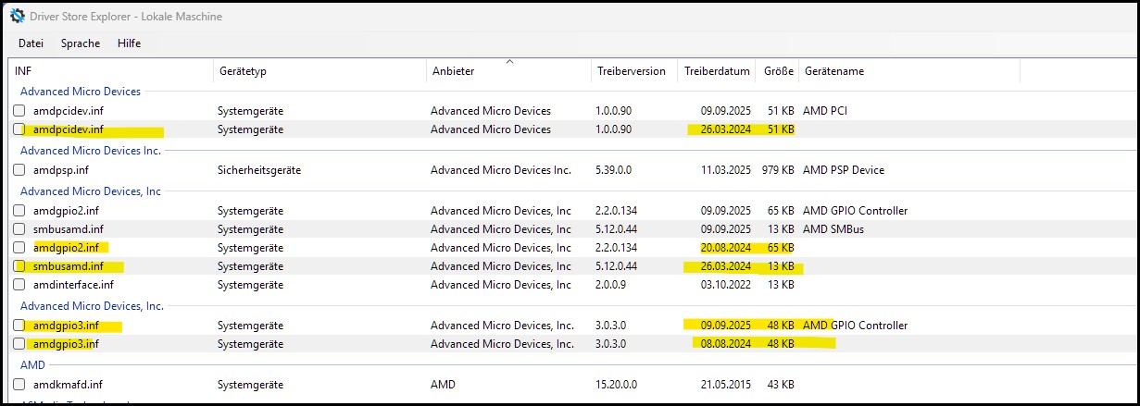The width and height of the screenshot is (1140, 406).
Task: Sort by the Gerätetyp column header
Action: coord(319,71)
